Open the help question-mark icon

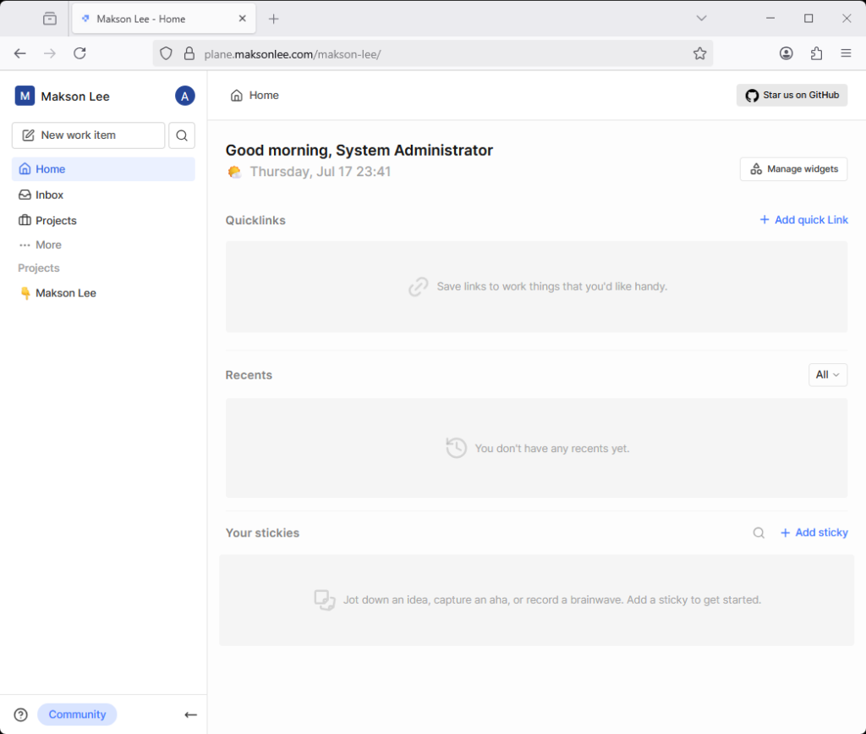tap(21, 715)
